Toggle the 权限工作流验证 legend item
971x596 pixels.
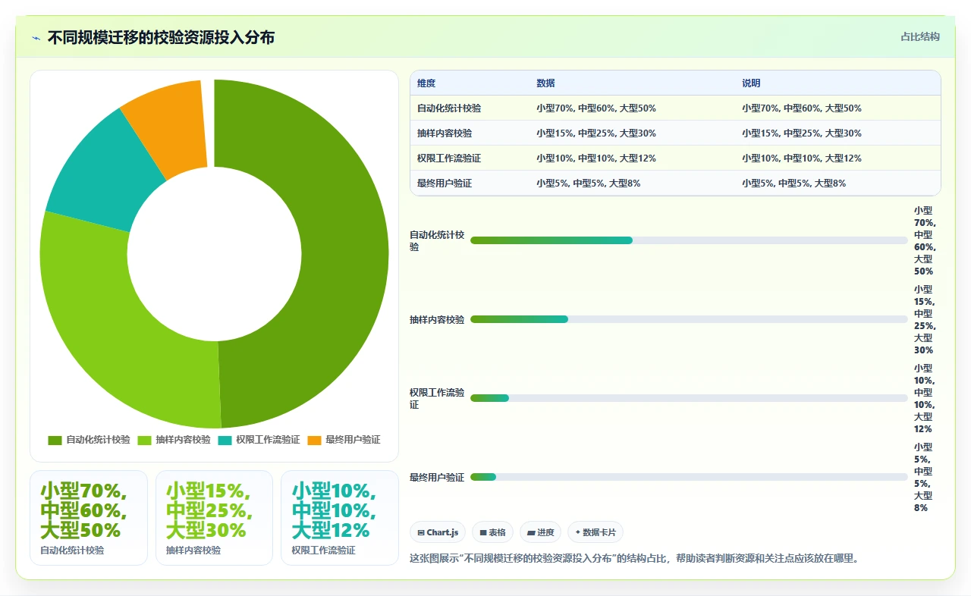[259, 440]
